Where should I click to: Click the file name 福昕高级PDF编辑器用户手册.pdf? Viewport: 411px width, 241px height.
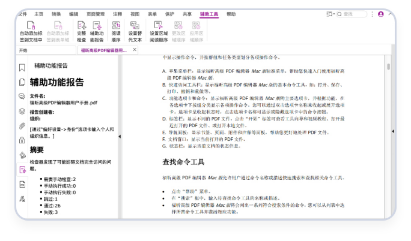click(x=64, y=103)
